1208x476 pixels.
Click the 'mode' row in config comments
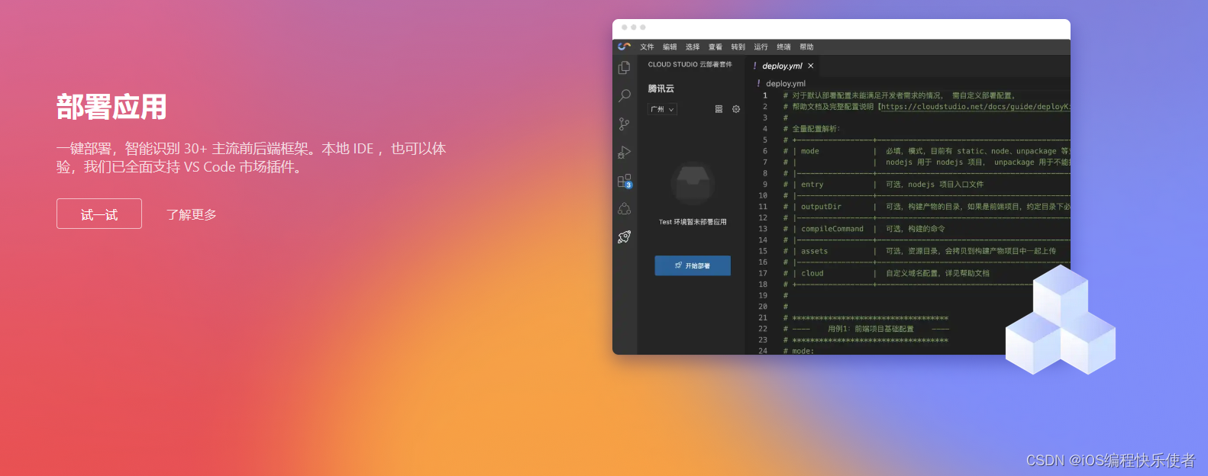pyautogui.click(x=926, y=151)
